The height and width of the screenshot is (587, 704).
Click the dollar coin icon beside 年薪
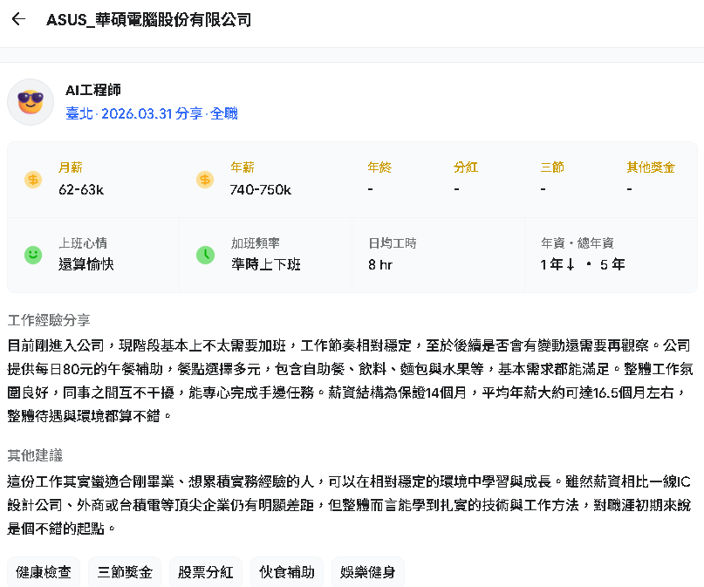205,180
